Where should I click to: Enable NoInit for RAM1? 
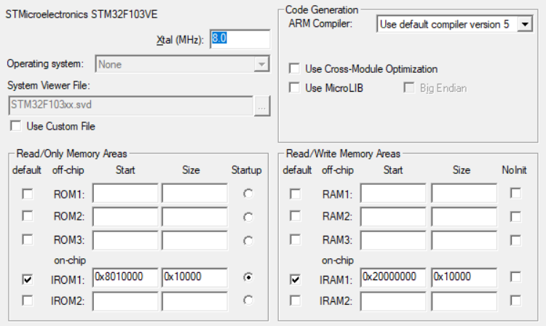point(515,193)
